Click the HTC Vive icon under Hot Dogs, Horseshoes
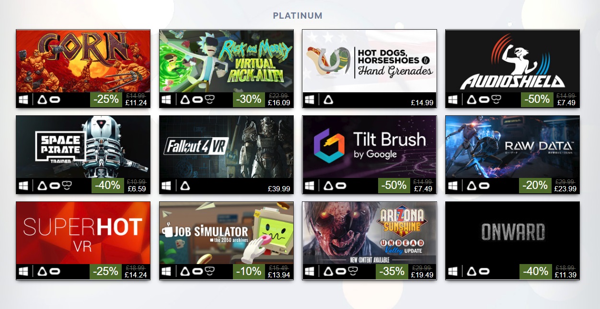Viewport: 600px width, 309px height. (328, 100)
